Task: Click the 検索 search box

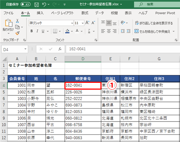Action: click(x=157, y=5)
